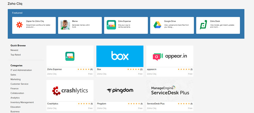Click the Meme baby photo icon
254x113 pixels.
click(x=65, y=25)
